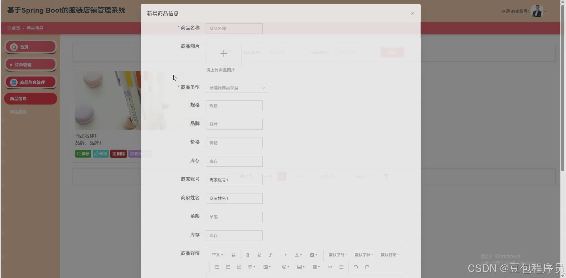Redo the last editor action
Viewport: 566px width, 278px height.
pyautogui.click(x=367, y=267)
